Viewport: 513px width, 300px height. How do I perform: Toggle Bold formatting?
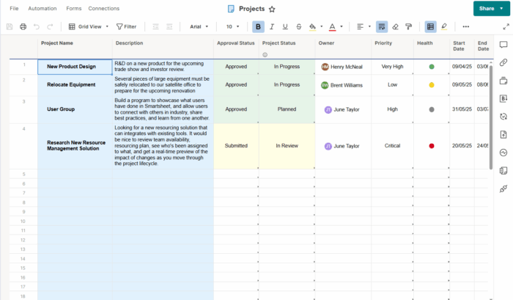tap(258, 26)
